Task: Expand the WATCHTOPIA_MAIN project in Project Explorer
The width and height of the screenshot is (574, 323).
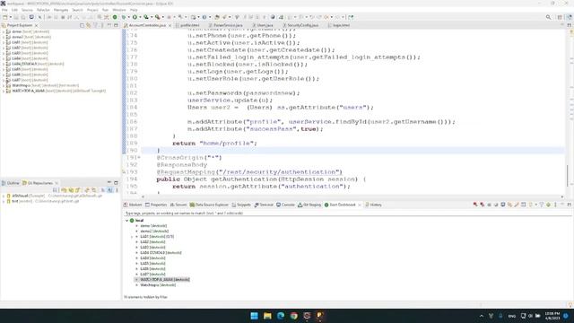Action: point(4,91)
